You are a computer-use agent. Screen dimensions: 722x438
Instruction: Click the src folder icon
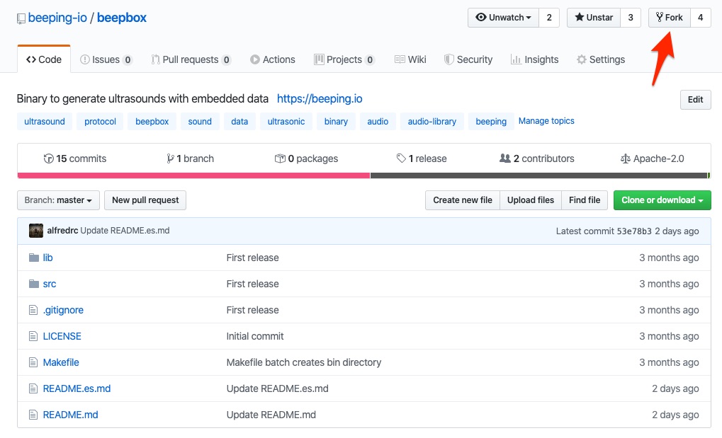pyautogui.click(x=33, y=284)
